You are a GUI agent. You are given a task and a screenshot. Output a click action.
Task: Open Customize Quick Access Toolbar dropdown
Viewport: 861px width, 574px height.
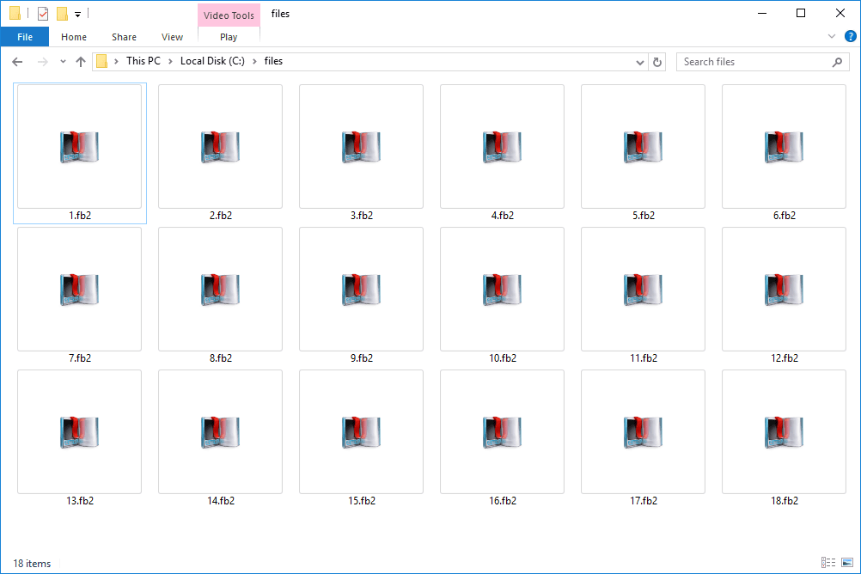(x=77, y=15)
